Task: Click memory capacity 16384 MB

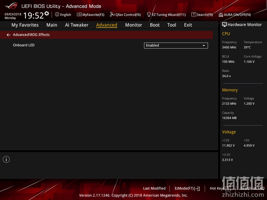Action: (229, 118)
